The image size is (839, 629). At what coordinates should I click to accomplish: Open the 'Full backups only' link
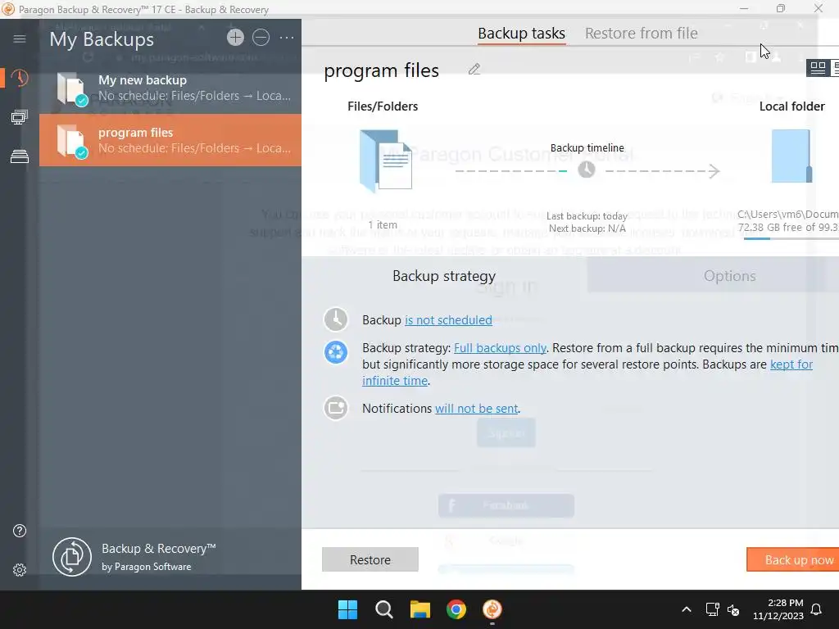pyautogui.click(x=500, y=347)
